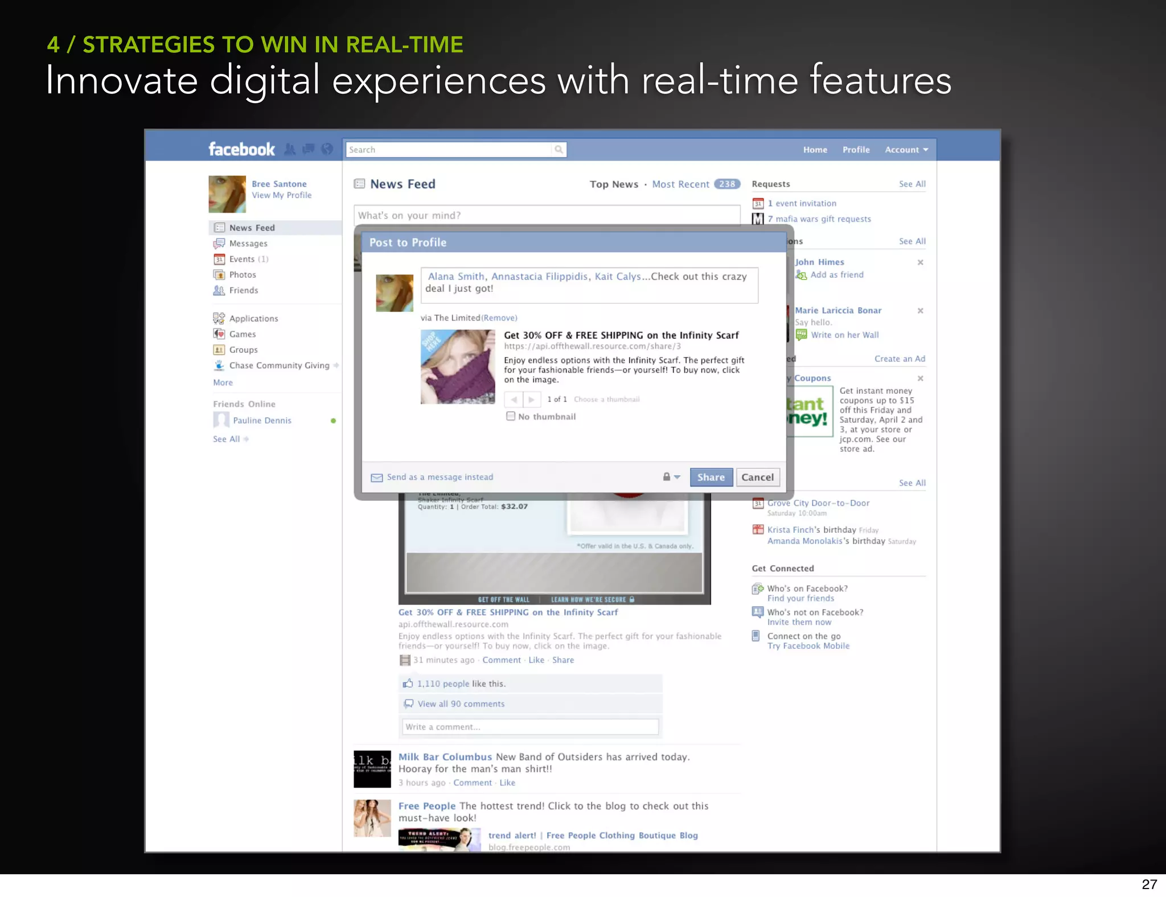Click 7 mafia wars gift requests
The height and width of the screenshot is (897, 1166).
819,219
